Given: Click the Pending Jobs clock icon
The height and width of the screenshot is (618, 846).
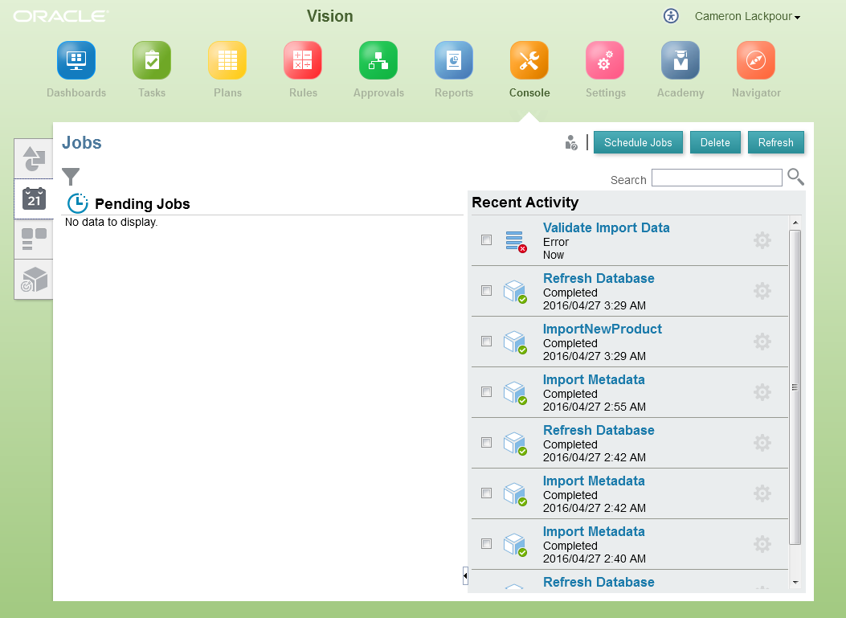Looking at the screenshot, I should 77,203.
